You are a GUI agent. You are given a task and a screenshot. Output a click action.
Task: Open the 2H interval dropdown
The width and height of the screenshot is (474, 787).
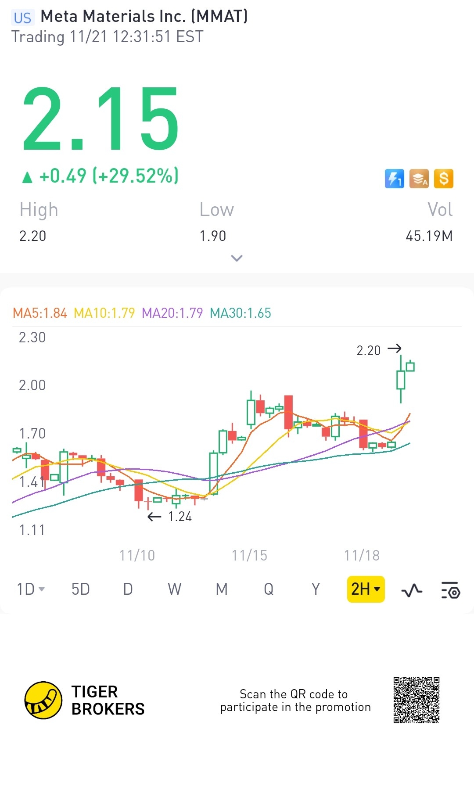(366, 589)
